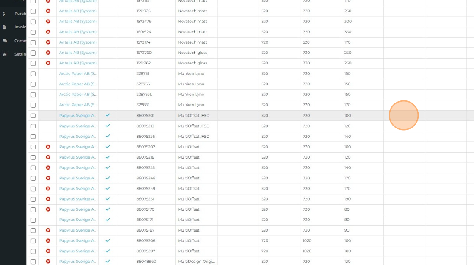Viewport: 474px width, 265px height.
Task: Click article number 88075236 cell
Action: tap(146, 137)
